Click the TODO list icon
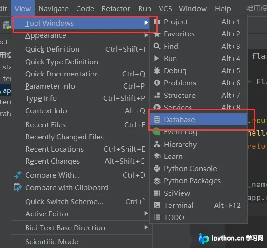Viewport: 267px width, 248px height. pyautogui.click(x=157, y=217)
